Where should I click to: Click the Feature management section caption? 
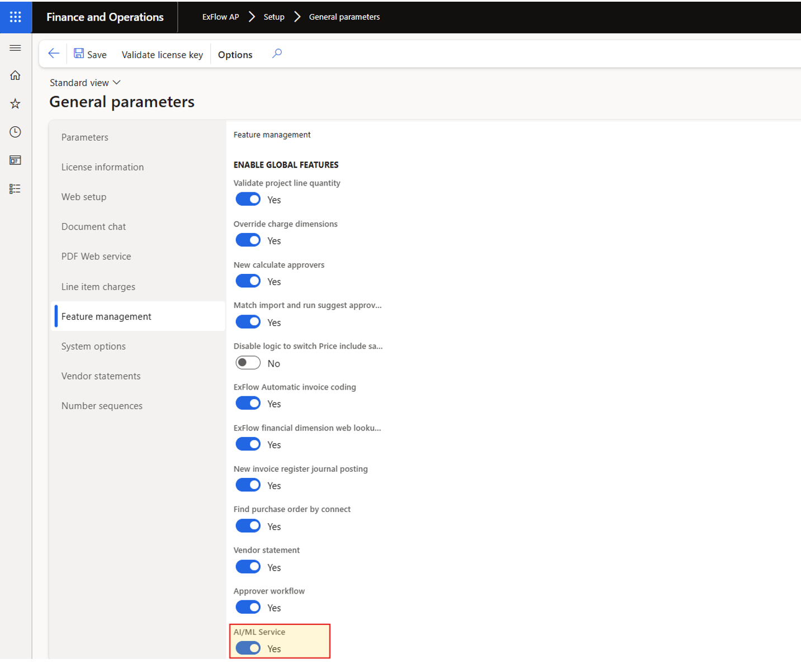point(272,135)
